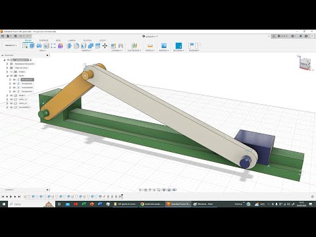
Task: Click the Redo arrow
Action: 28,36
